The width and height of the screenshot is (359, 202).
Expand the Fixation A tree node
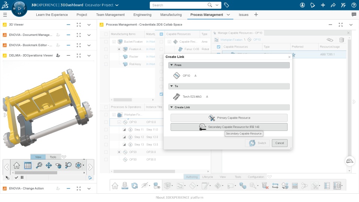point(119,49)
